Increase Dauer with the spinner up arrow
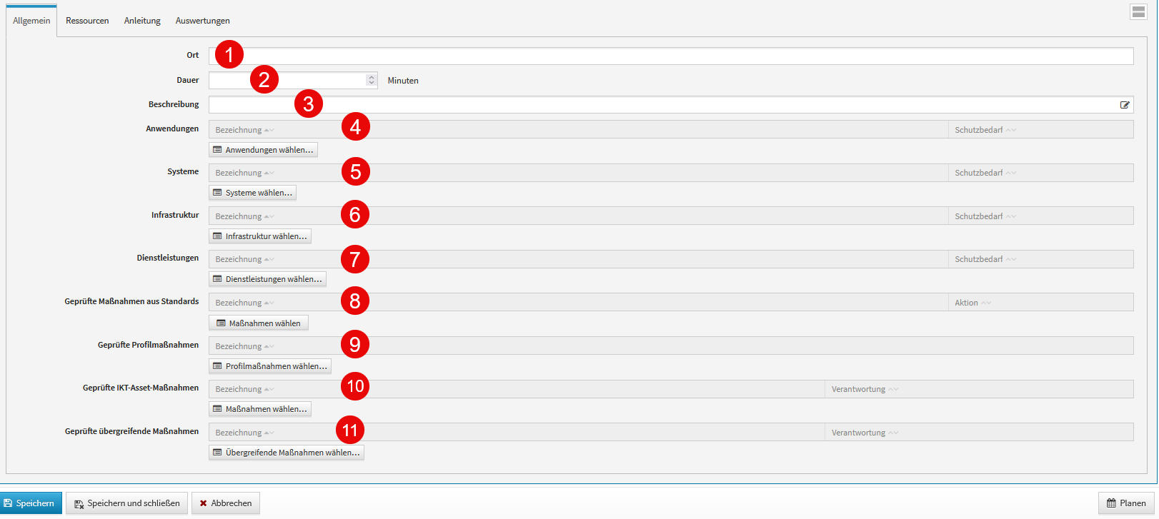This screenshot has height=519, width=1159. coord(372,77)
